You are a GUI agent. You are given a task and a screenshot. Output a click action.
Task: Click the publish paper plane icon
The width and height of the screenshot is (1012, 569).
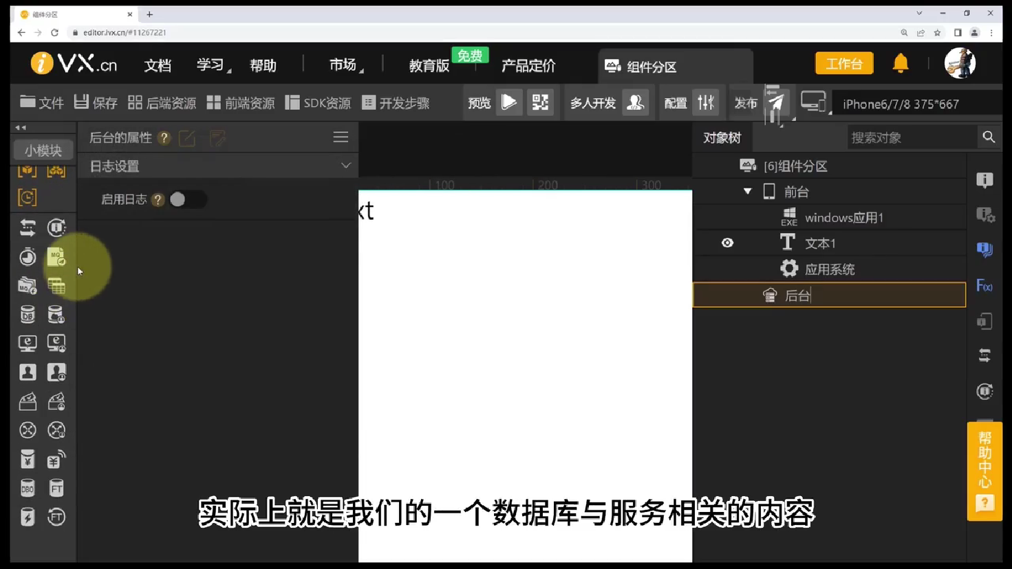(776, 103)
